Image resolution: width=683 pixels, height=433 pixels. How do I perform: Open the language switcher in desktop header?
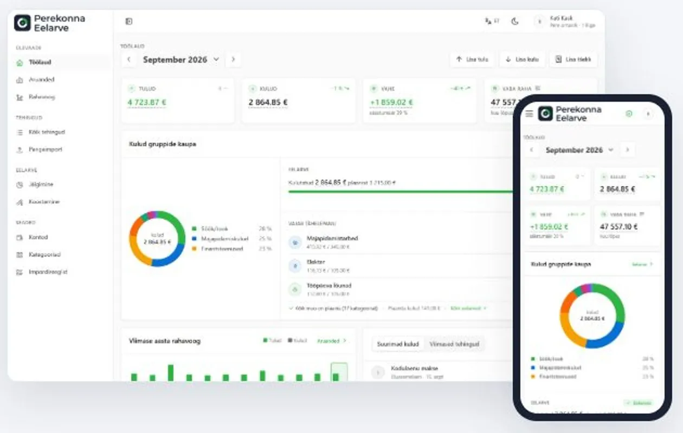pyautogui.click(x=492, y=21)
